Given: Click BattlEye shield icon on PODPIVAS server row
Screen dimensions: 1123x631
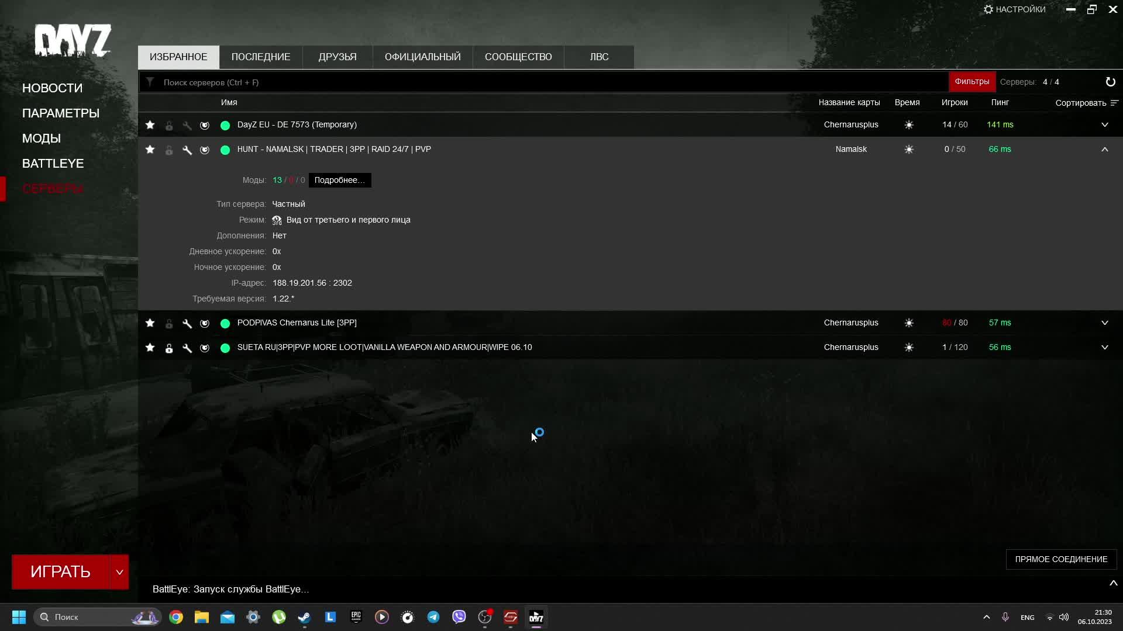Looking at the screenshot, I should (x=205, y=323).
